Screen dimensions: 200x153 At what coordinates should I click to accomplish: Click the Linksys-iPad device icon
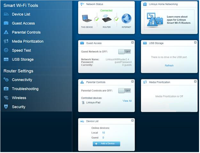(x=83, y=103)
